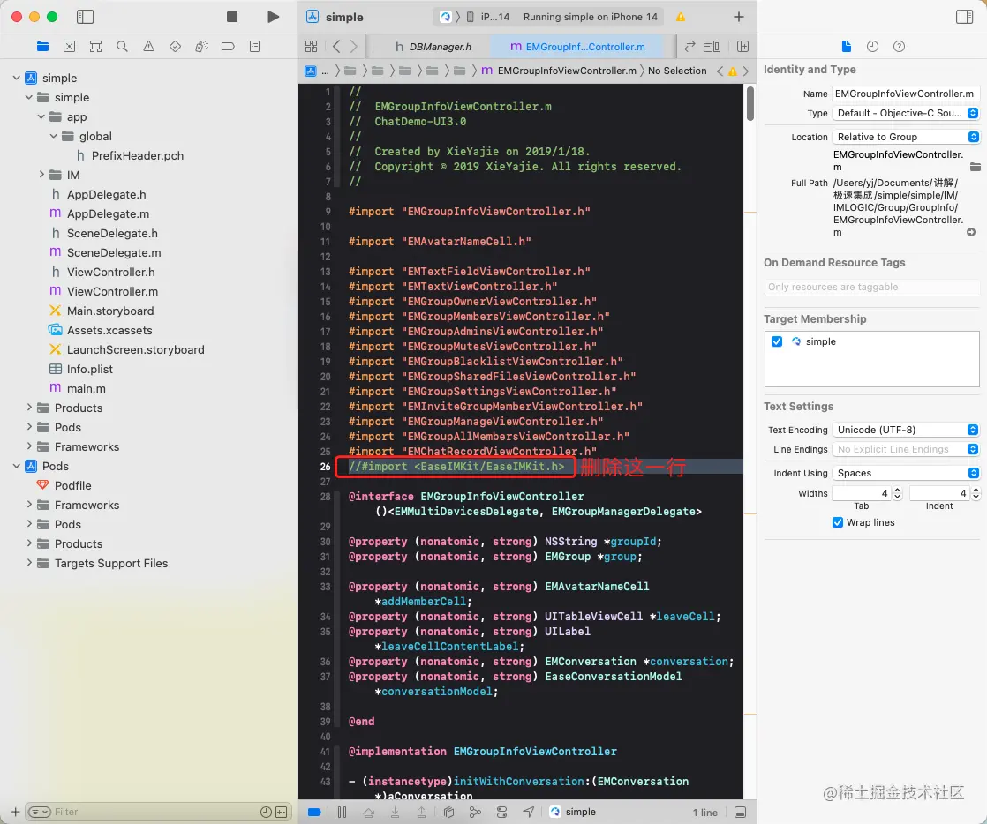Open Podfile in the project navigator

[x=72, y=485]
